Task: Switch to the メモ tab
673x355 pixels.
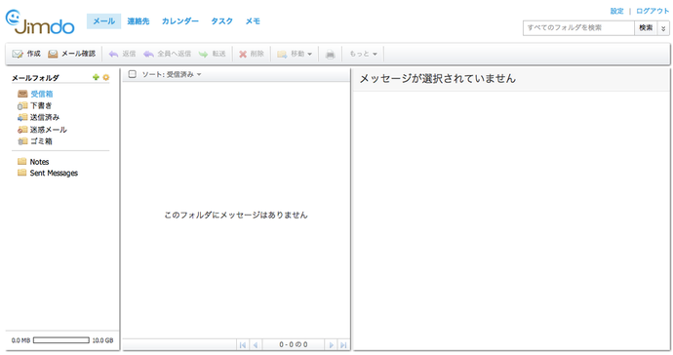Action: click(253, 21)
